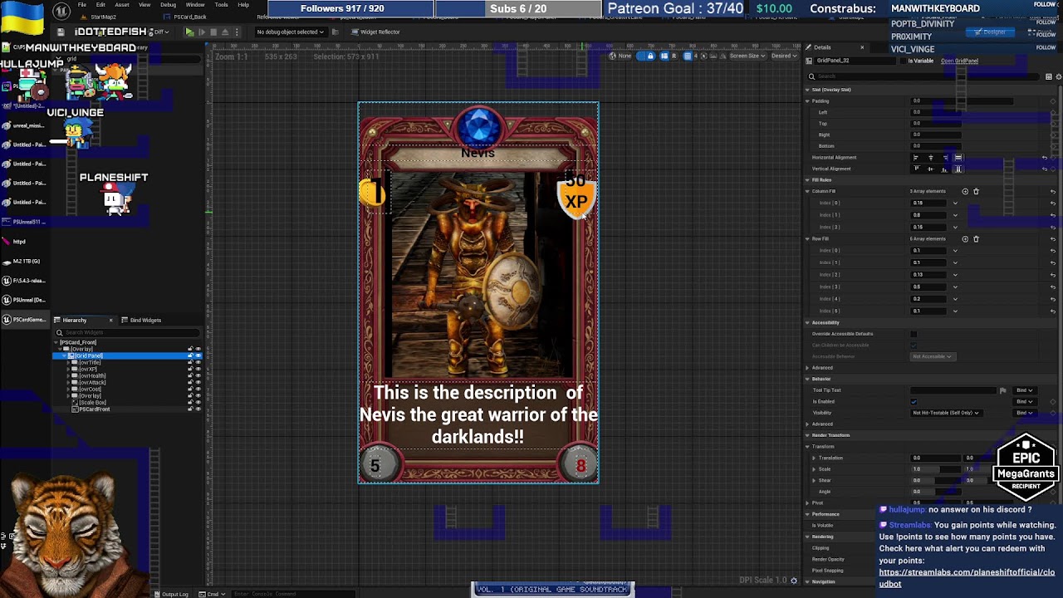Toggle visibility eye for PSCardFront row
The image size is (1063, 598).
pyautogui.click(x=198, y=409)
